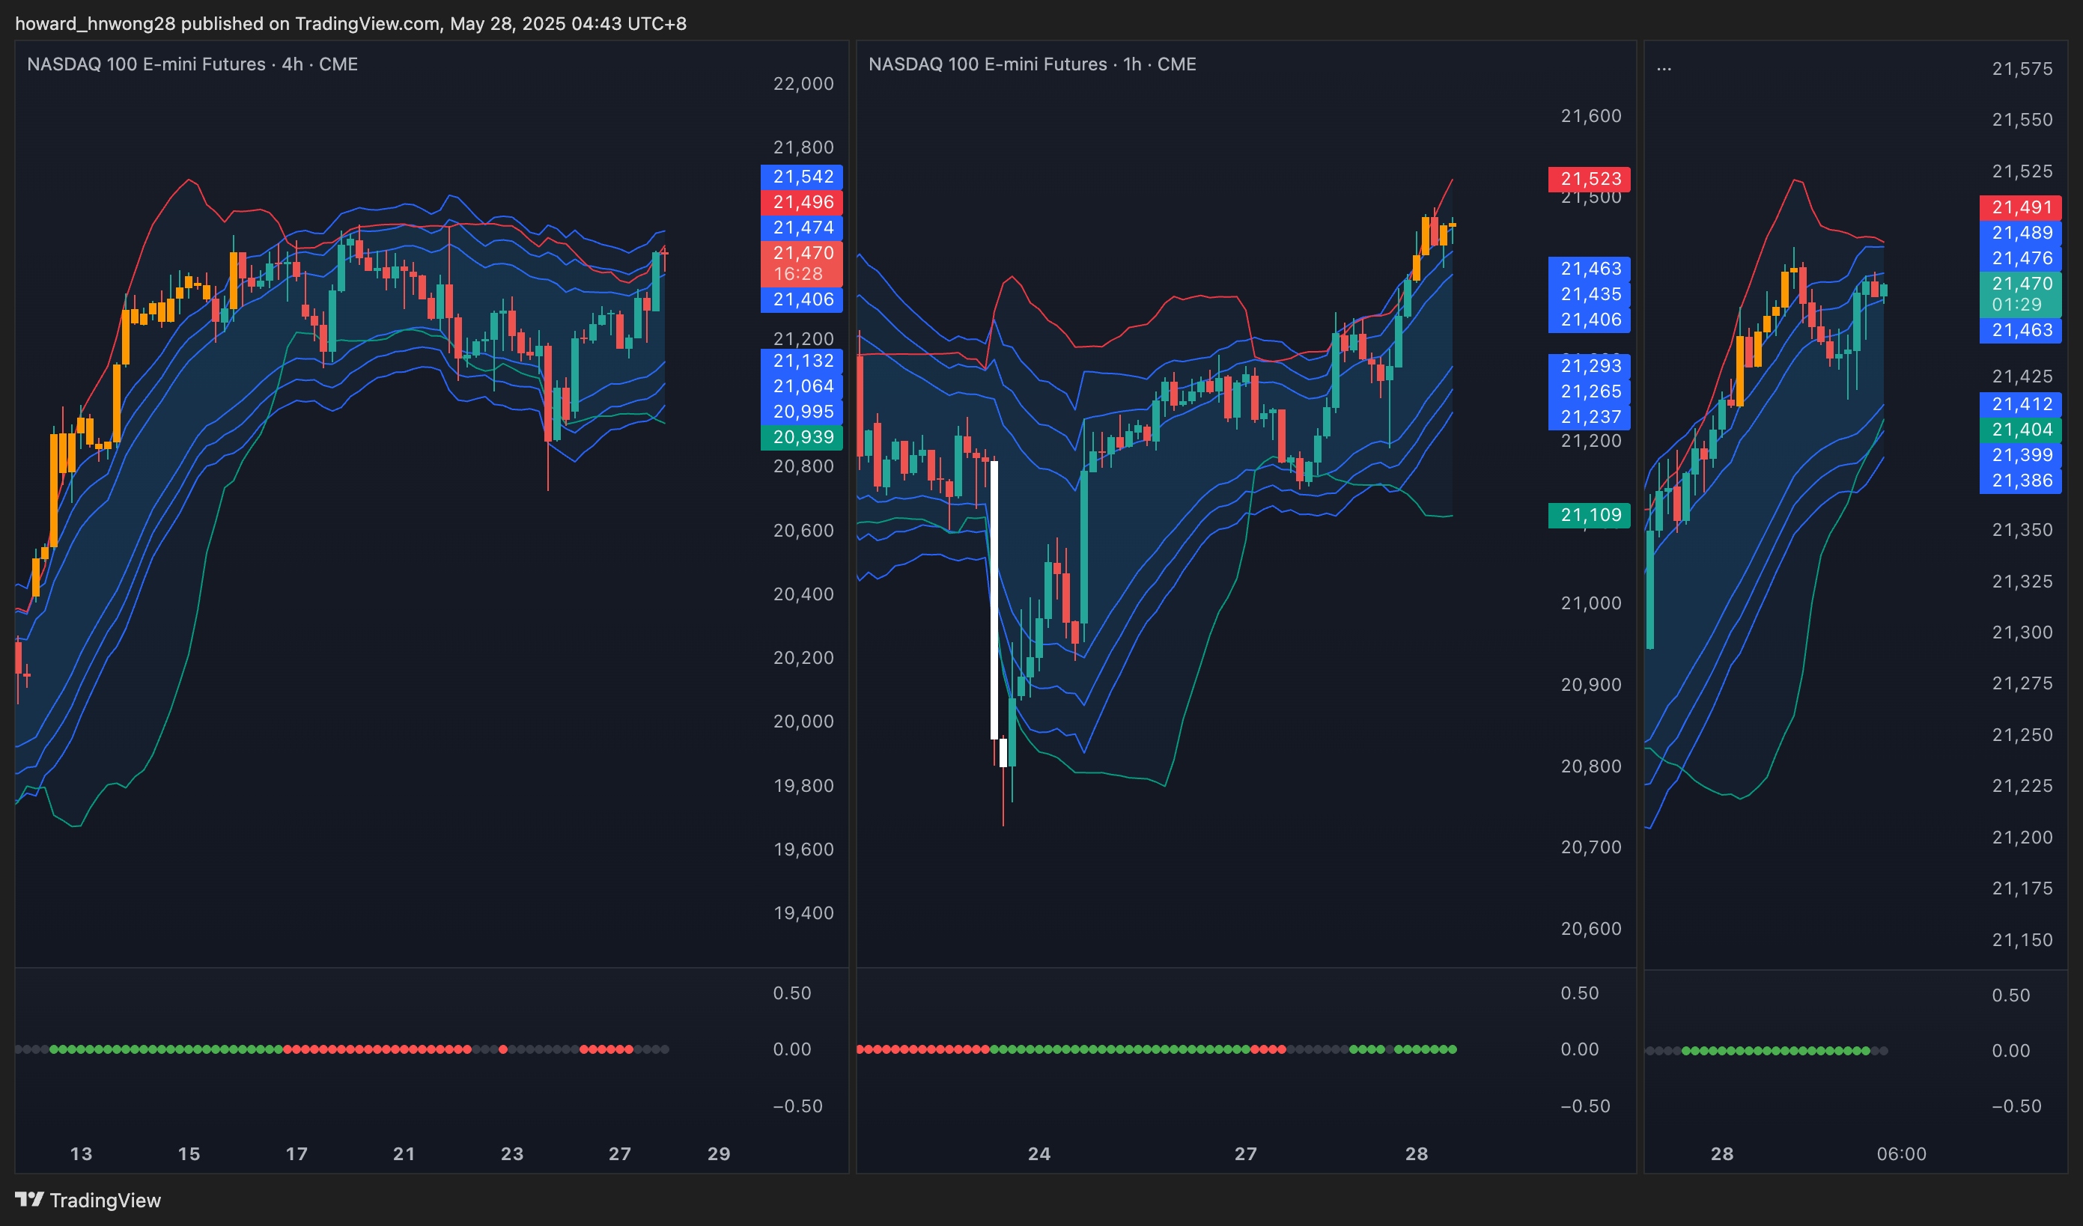Click the green 21,404 price label
Screen dimensions: 2083x1226
[x=2020, y=430]
